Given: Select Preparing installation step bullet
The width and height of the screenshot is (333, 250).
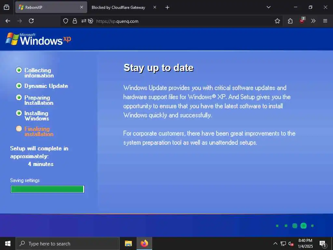Looking at the screenshot, I should (x=19, y=97).
